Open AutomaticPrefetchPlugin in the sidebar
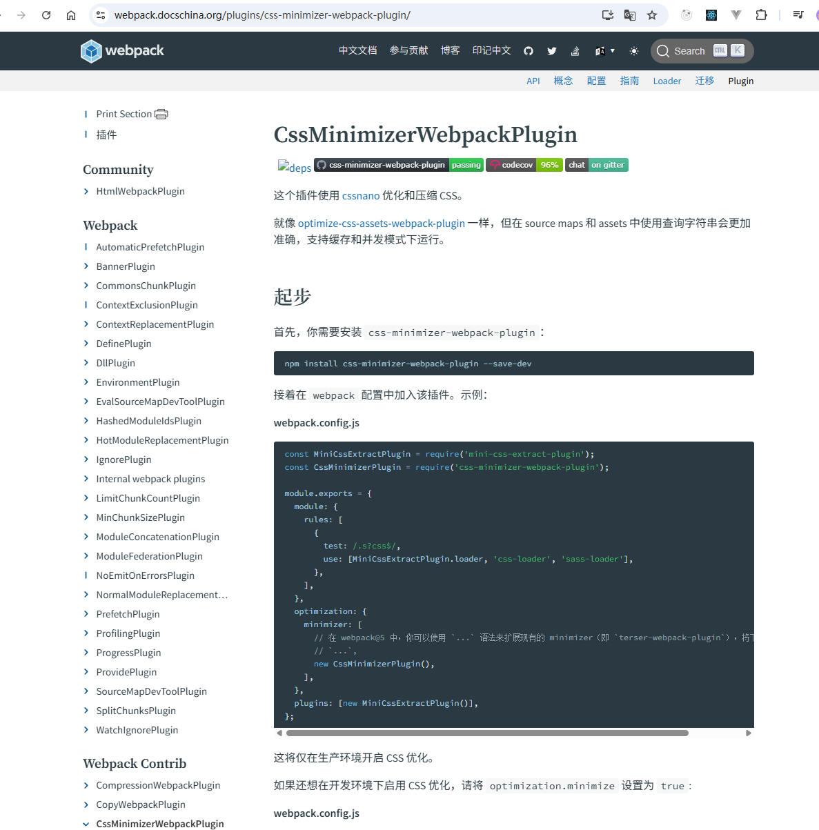The height and width of the screenshot is (830, 819). coord(150,247)
